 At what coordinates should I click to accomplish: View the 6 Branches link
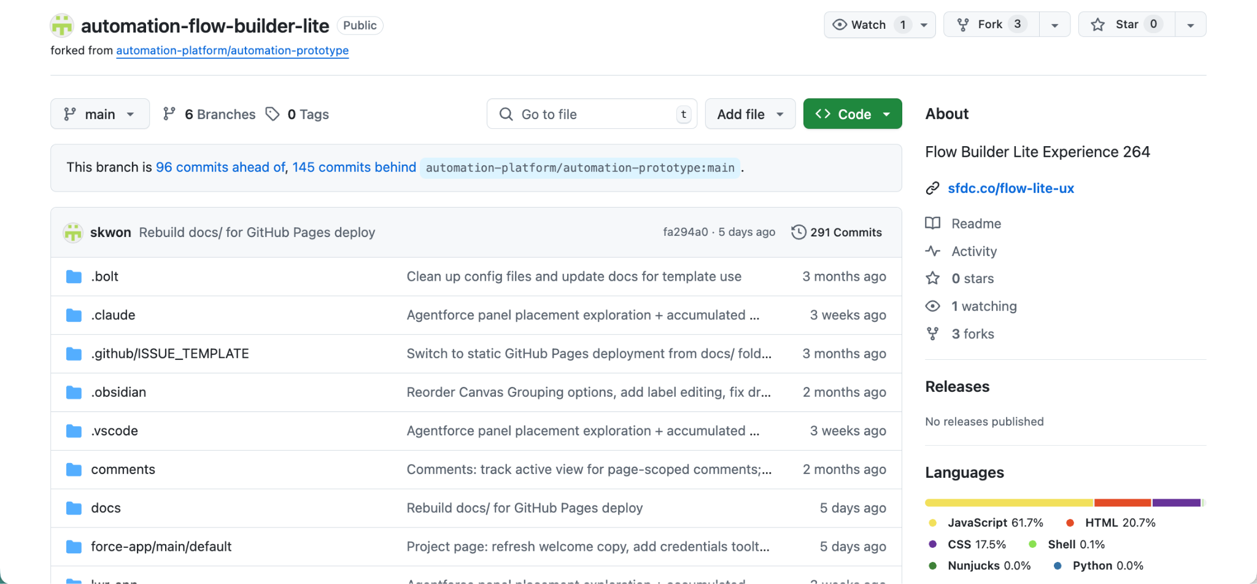(x=209, y=114)
